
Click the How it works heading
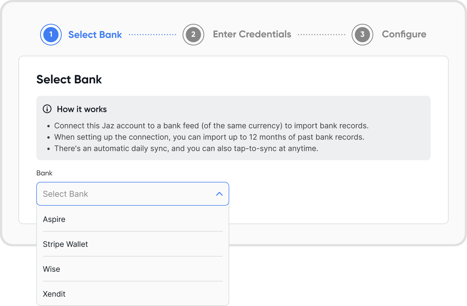pyautogui.click(x=82, y=109)
